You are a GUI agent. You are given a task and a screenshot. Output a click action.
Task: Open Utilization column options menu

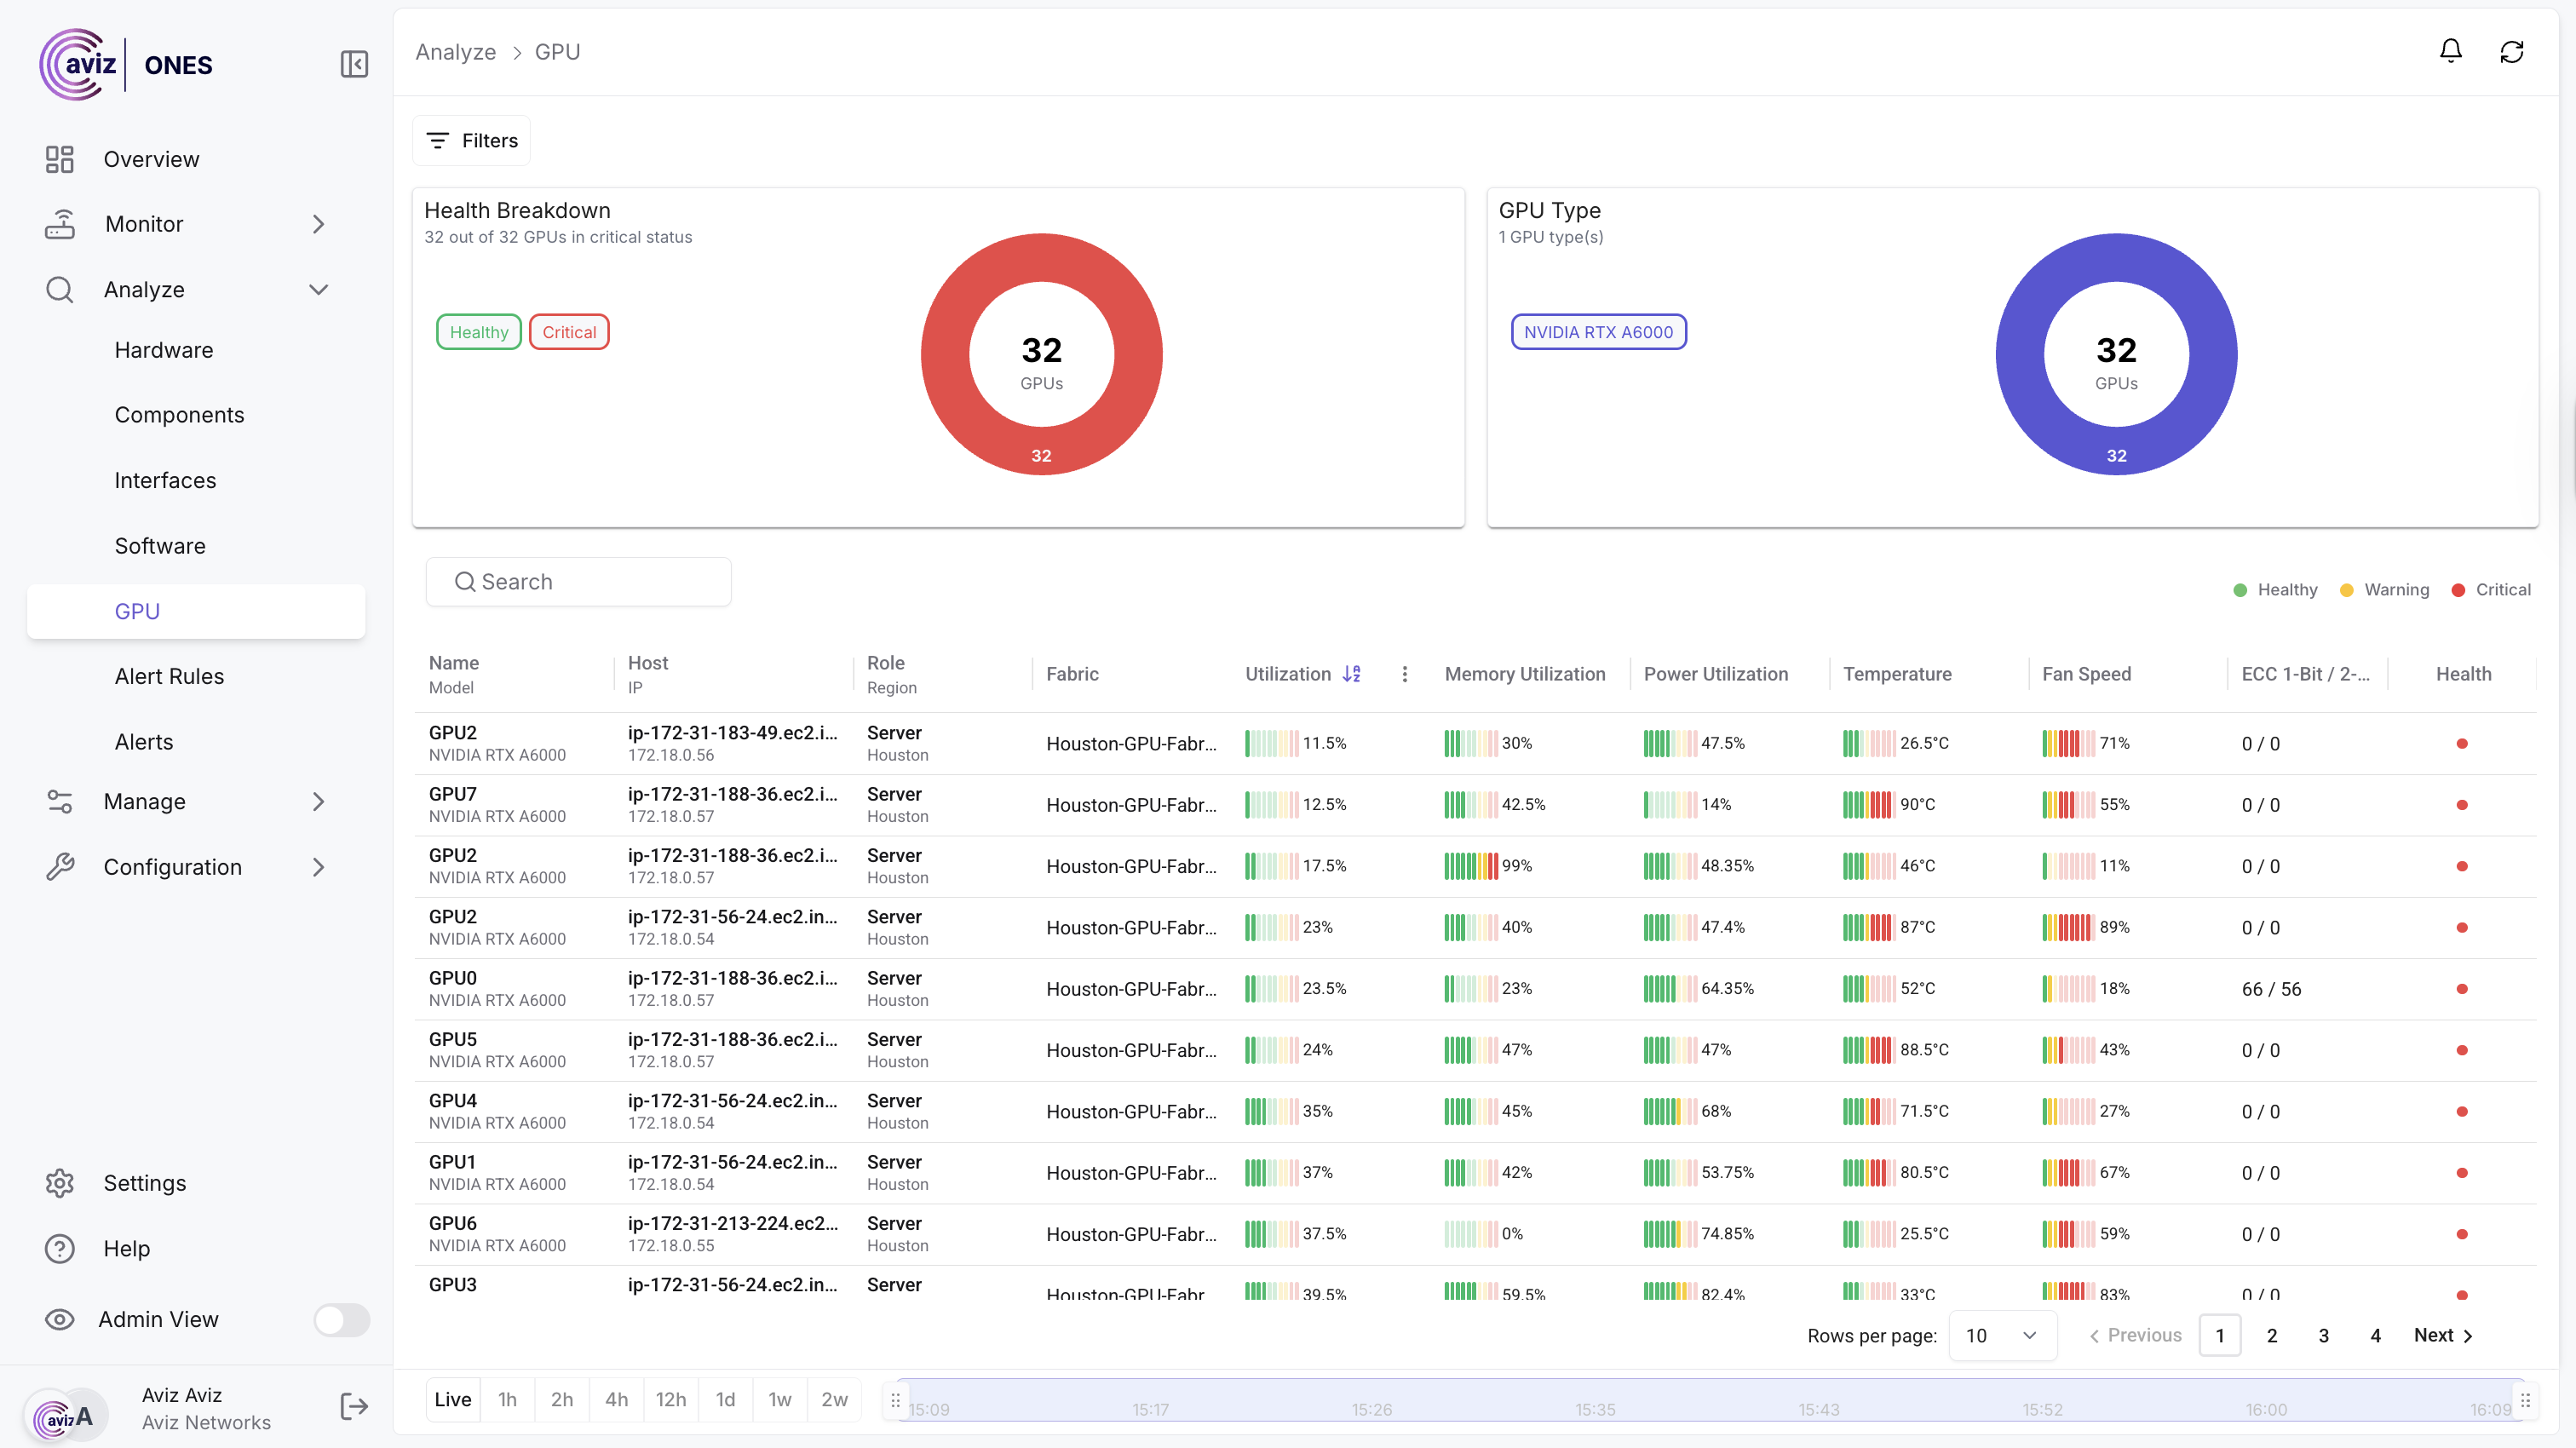1404,674
